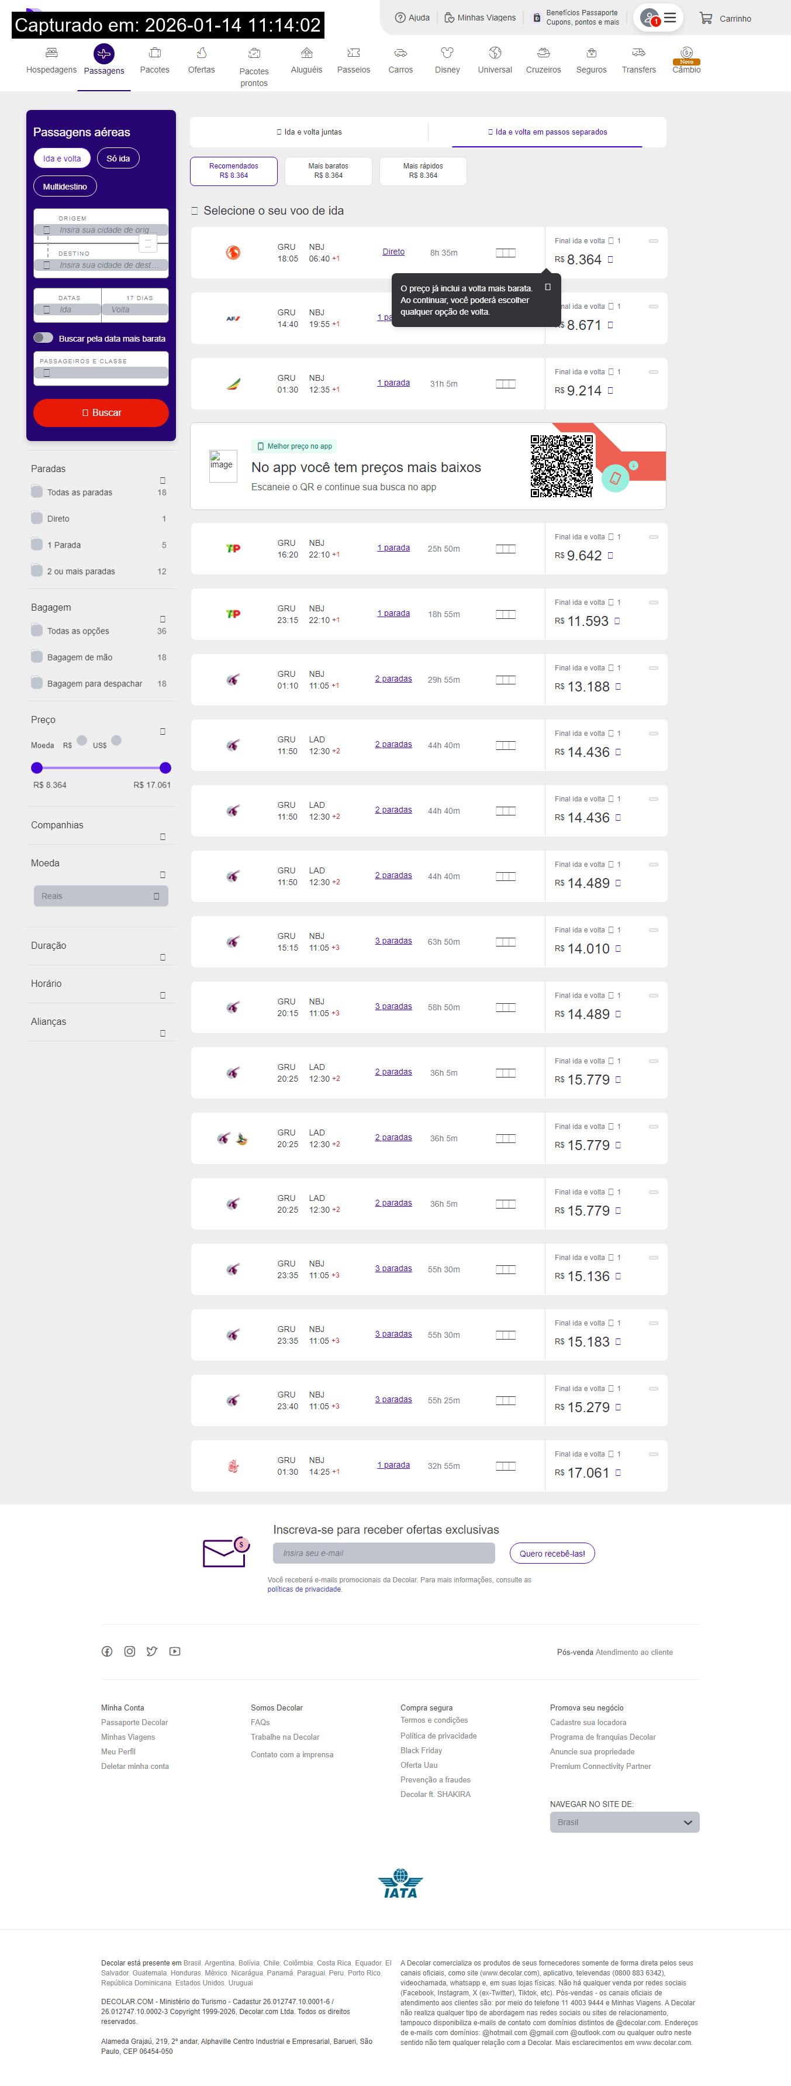Click the Facebook icon in footer
Viewport: 791px width, 2086px height.
[107, 1651]
